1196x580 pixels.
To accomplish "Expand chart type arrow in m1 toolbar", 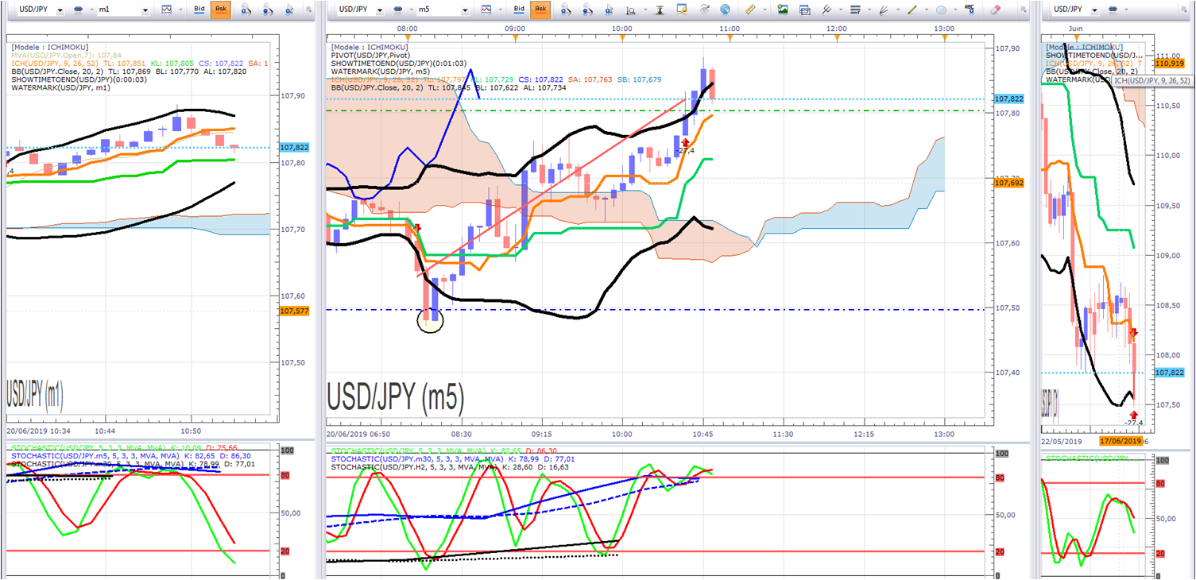I will [180, 10].
